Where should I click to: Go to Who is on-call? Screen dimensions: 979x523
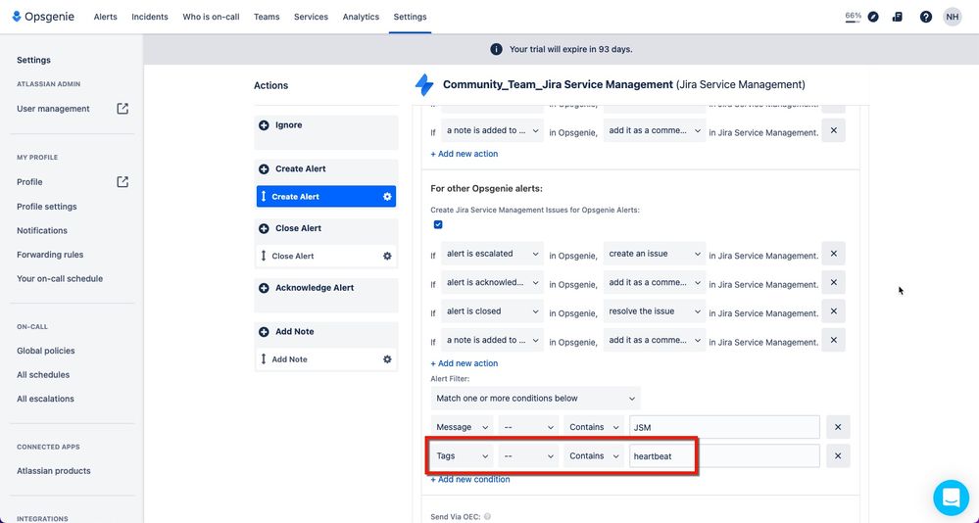point(211,17)
